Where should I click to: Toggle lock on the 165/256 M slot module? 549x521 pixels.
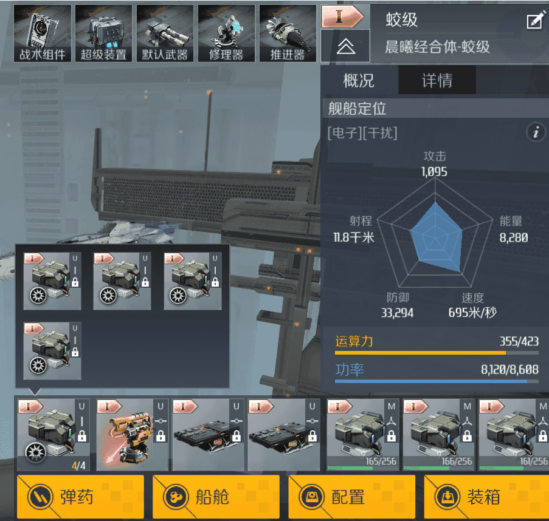pos(392,436)
